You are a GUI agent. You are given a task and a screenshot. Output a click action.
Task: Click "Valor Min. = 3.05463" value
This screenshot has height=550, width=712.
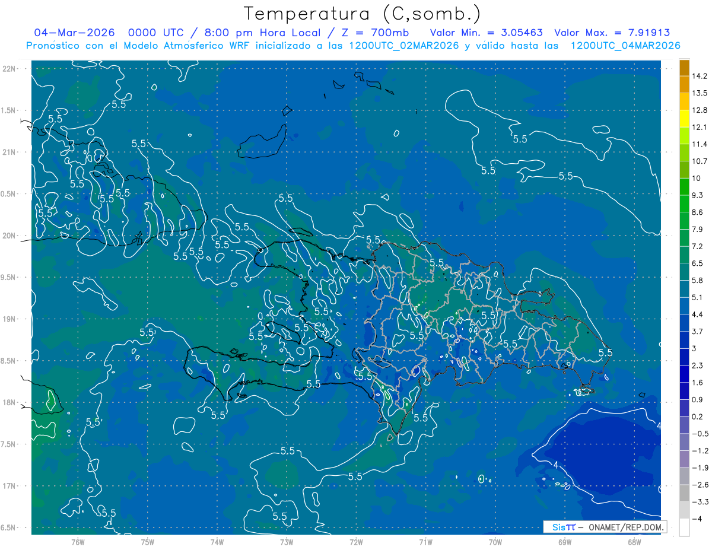click(x=486, y=33)
